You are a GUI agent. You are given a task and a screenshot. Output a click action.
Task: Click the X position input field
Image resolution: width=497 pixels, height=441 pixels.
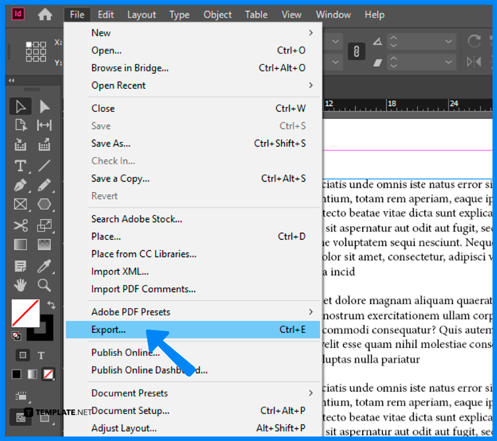point(64,42)
